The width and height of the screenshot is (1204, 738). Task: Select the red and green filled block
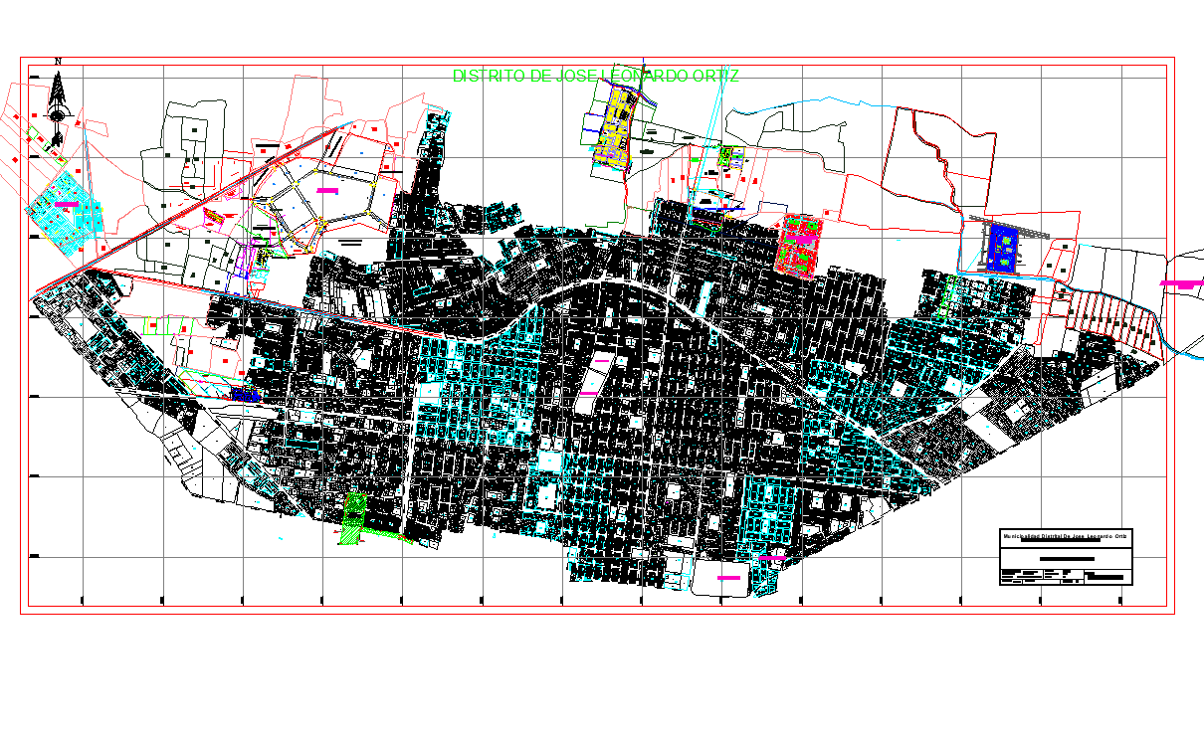click(798, 244)
